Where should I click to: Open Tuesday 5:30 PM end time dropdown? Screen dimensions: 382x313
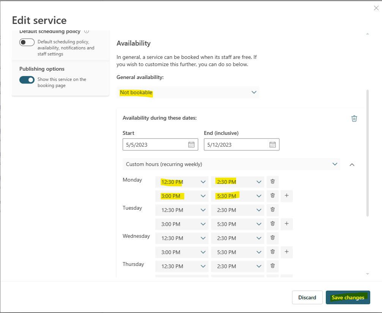tap(238, 224)
